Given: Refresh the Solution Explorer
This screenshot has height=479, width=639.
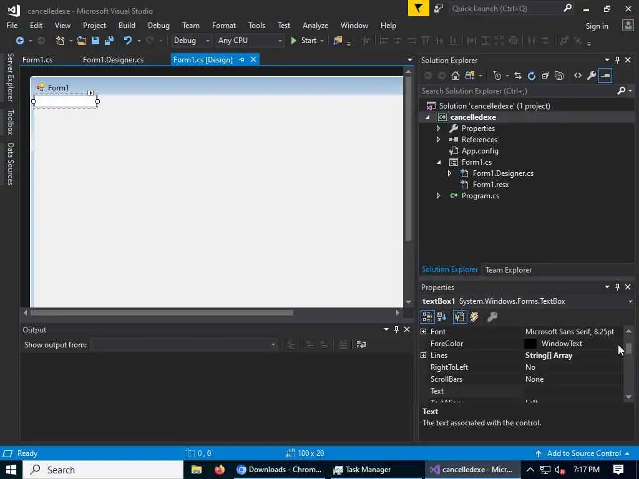Looking at the screenshot, I should tap(532, 75).
